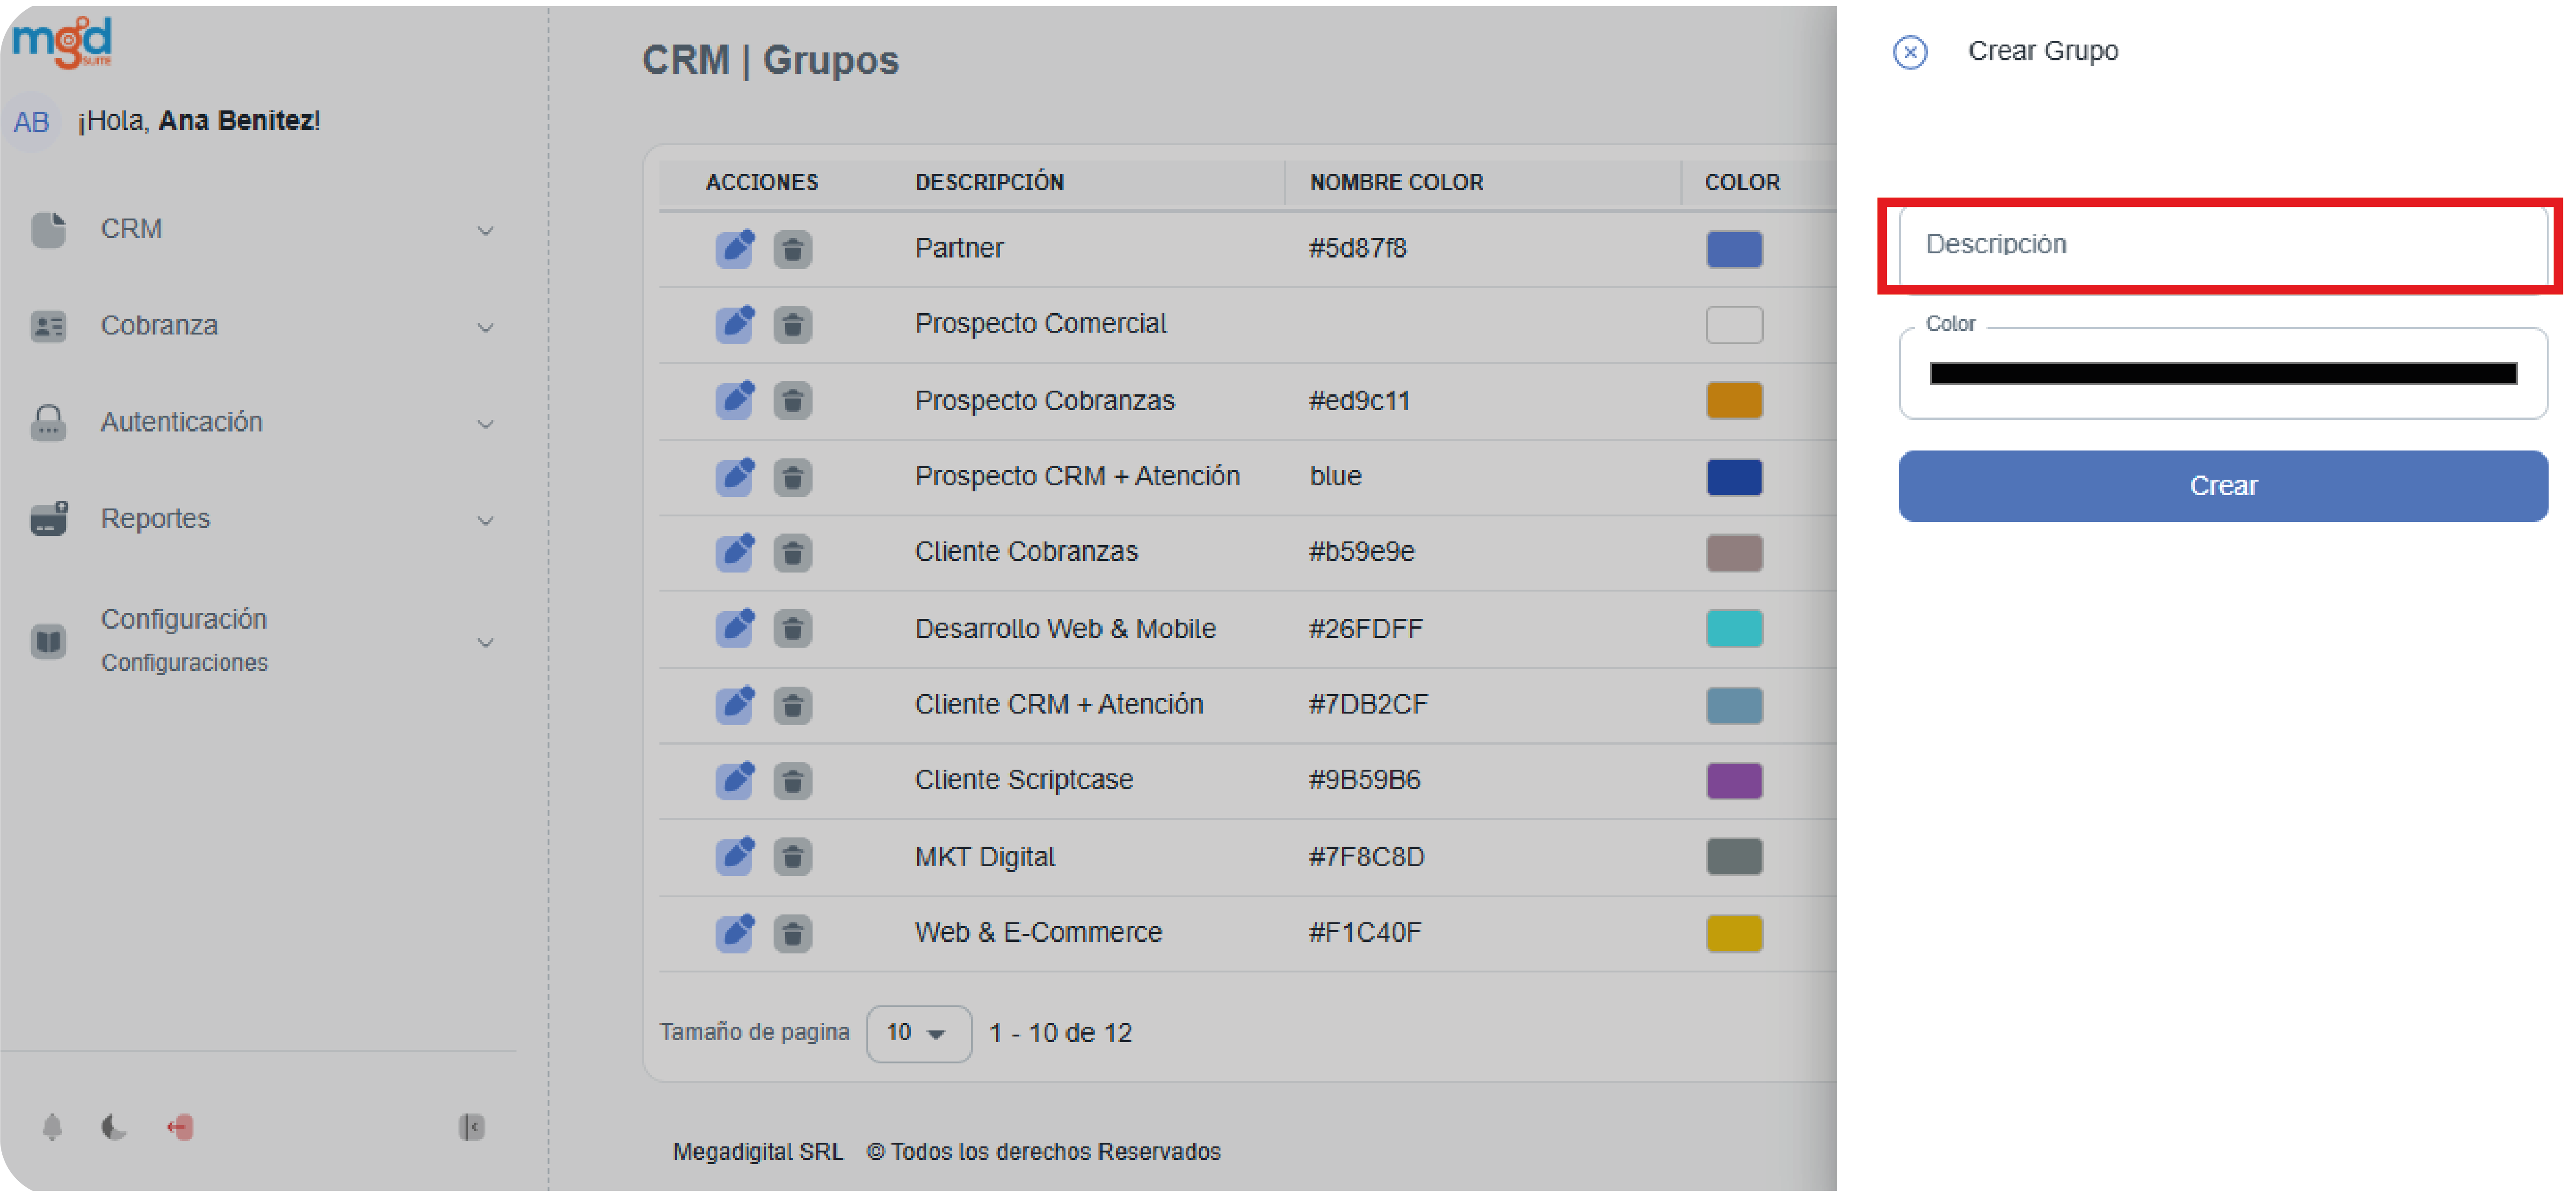The height and width of the screenshot is (1197, 2576).
Task: Click trash icon for Cliente Scriptcase
Action: coord(792,781)
